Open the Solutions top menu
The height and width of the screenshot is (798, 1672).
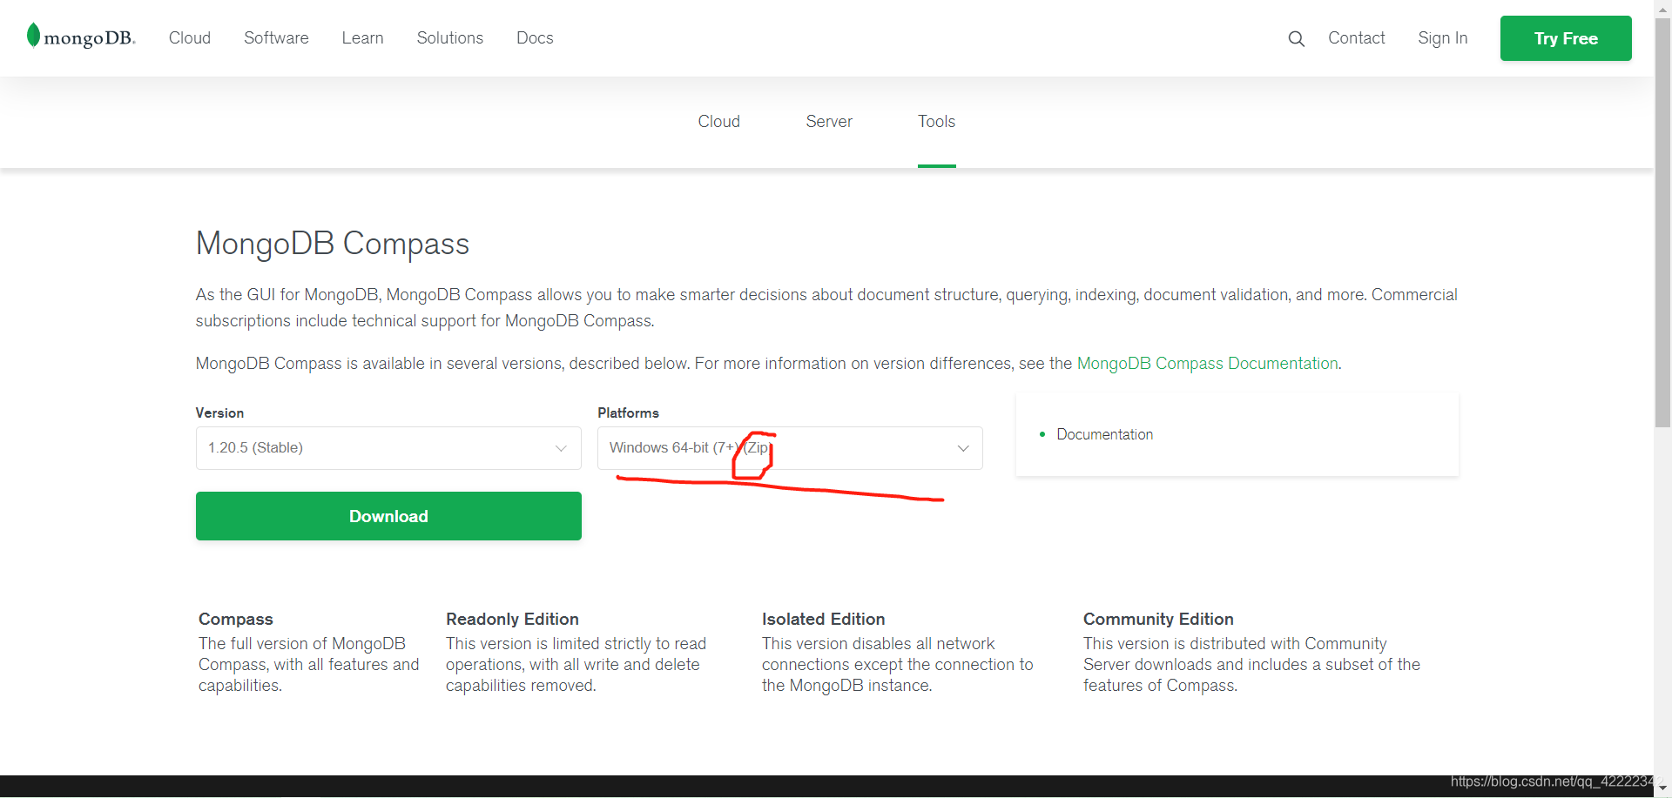click(x=449, y=38)
